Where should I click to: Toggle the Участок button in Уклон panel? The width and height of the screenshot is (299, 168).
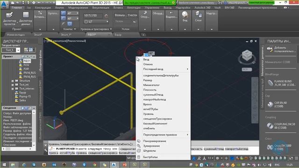pyautogui.click(x=132, y=15)
